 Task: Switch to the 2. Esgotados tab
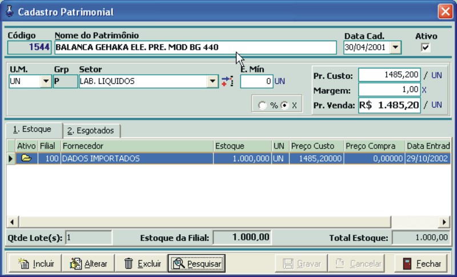[x=91, y=131]
